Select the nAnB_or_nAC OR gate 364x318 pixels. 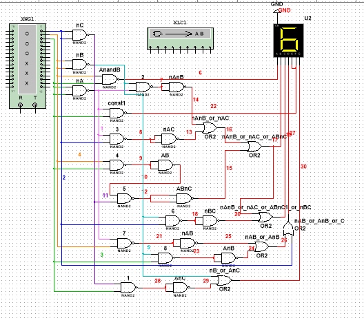(210, 128)
